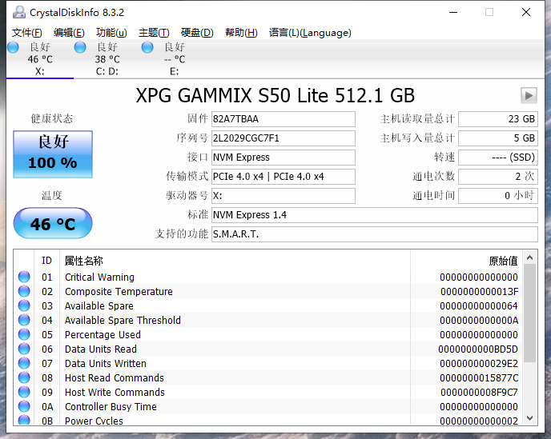The width and height of the screenshot is (551, 439).
Task: Select the X: drive status orb
Action: (x=13, y=47)
